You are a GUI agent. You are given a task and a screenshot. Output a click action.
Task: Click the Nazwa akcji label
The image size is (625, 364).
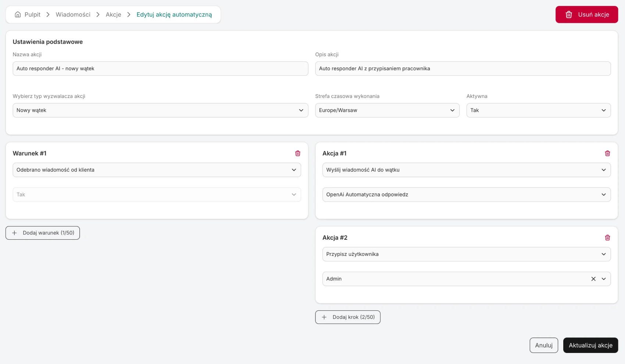point(27,54)
